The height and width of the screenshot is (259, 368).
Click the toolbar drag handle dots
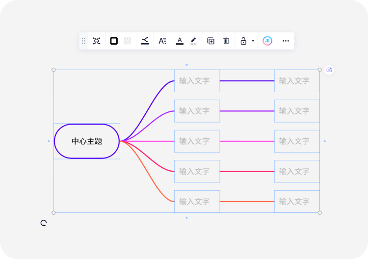[x=83, y=41]
